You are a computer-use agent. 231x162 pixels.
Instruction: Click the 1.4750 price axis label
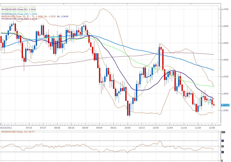tap(225, 9)
